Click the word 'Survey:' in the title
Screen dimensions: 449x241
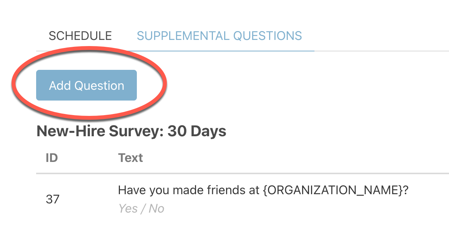136,132
